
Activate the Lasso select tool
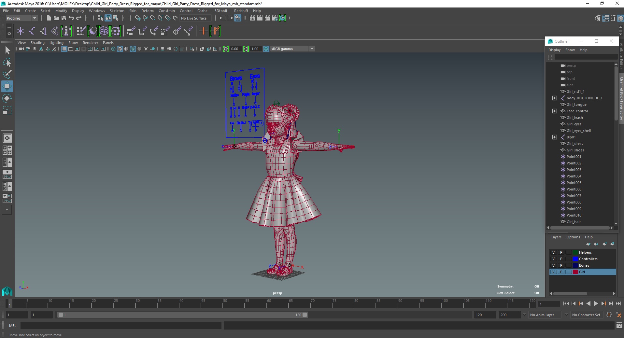pyautogui.click(x=7, y=62)
